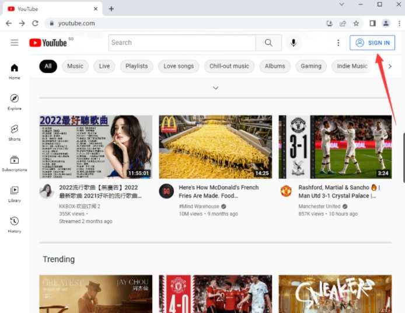Image resolution: width=405 pixels, height=313 pixels.
Task: Open Subscriptions in sidebar
Action: 15,164
